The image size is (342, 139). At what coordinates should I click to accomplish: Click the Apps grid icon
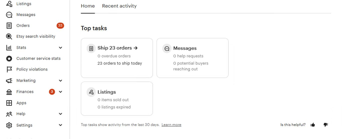click(9, 103)
